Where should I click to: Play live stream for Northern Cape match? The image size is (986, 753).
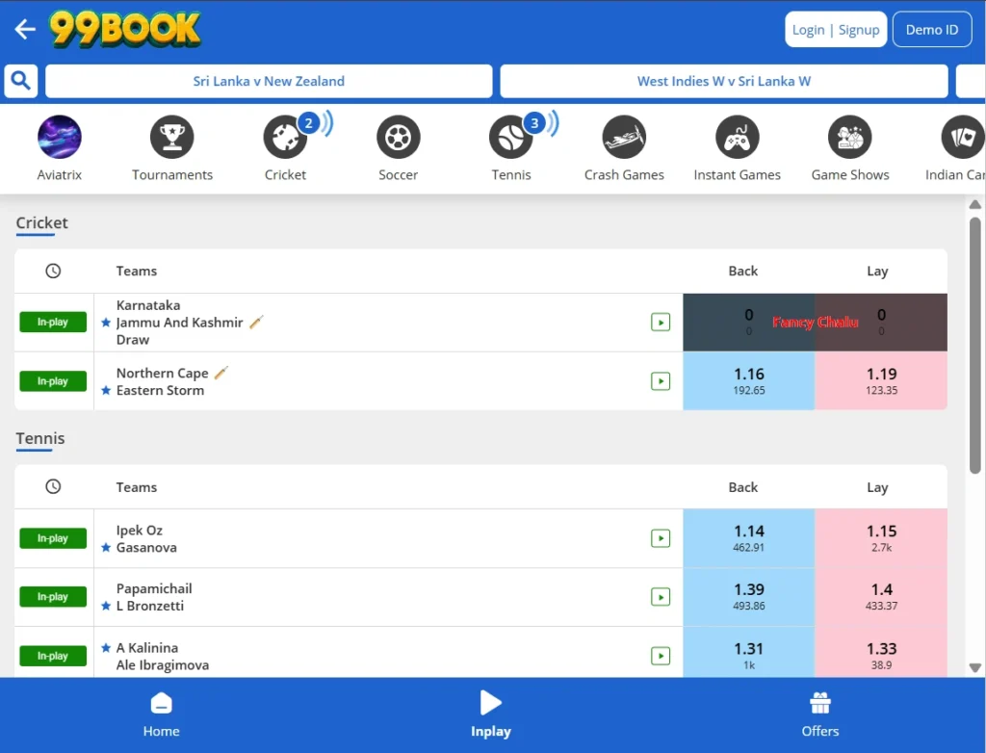tap(661, 381)
